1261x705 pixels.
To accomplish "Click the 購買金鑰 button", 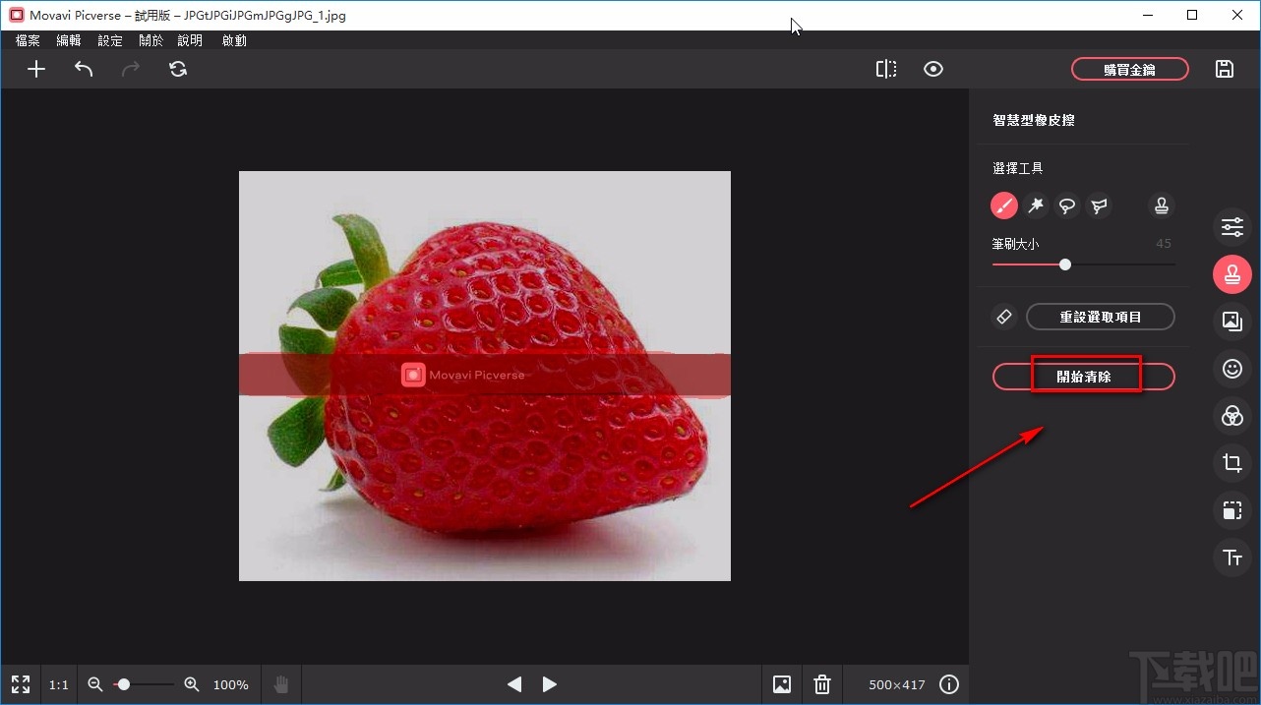I will (1129, 69).
